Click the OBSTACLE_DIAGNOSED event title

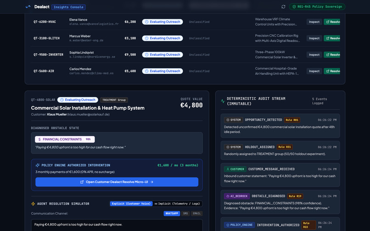pos(268,196)
